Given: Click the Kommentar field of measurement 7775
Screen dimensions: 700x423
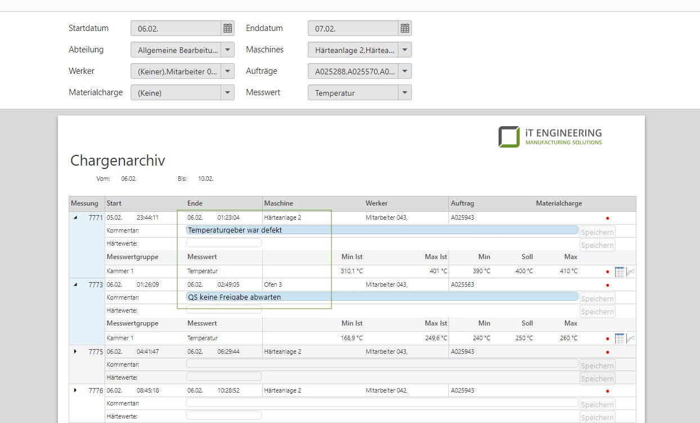Looking at the screenshot, I should pos(382,364).
